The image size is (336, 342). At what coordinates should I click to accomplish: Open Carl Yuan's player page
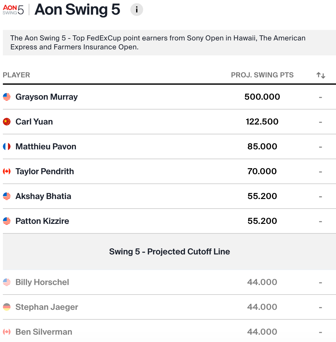click(34, 122)
